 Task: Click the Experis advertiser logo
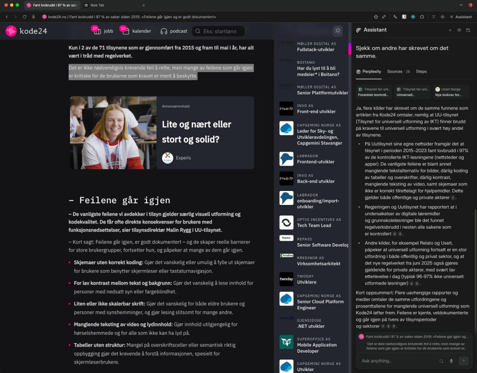[x=167, y=158]
